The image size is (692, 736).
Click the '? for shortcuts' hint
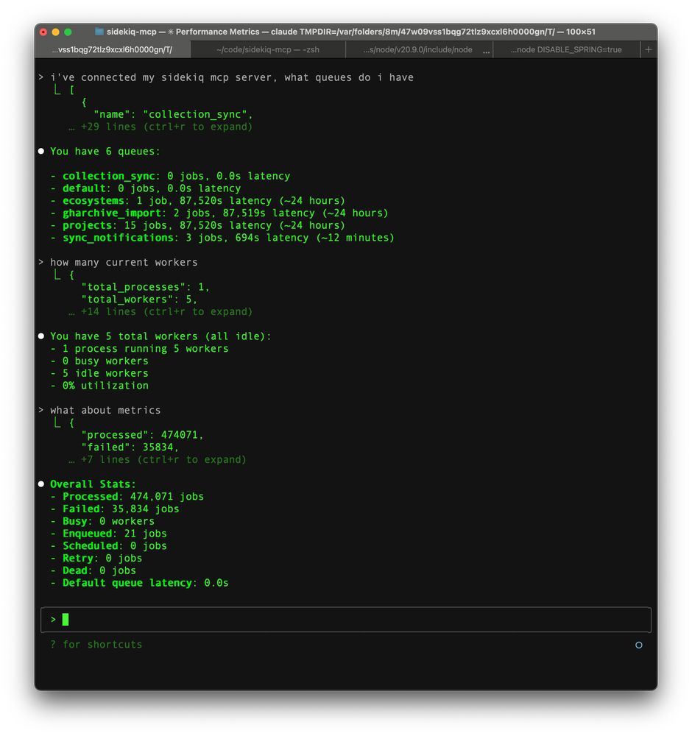96,645
